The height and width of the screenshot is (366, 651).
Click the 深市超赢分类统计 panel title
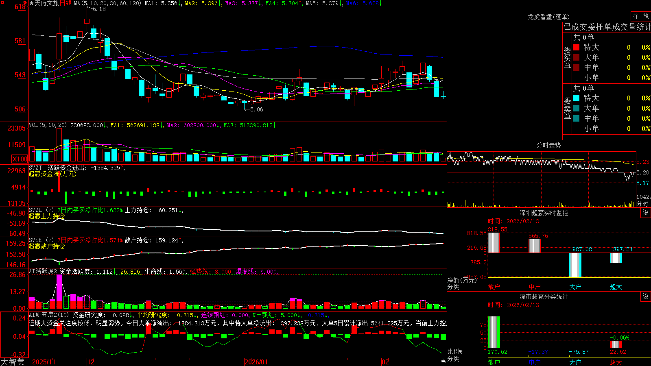point(544,296)
